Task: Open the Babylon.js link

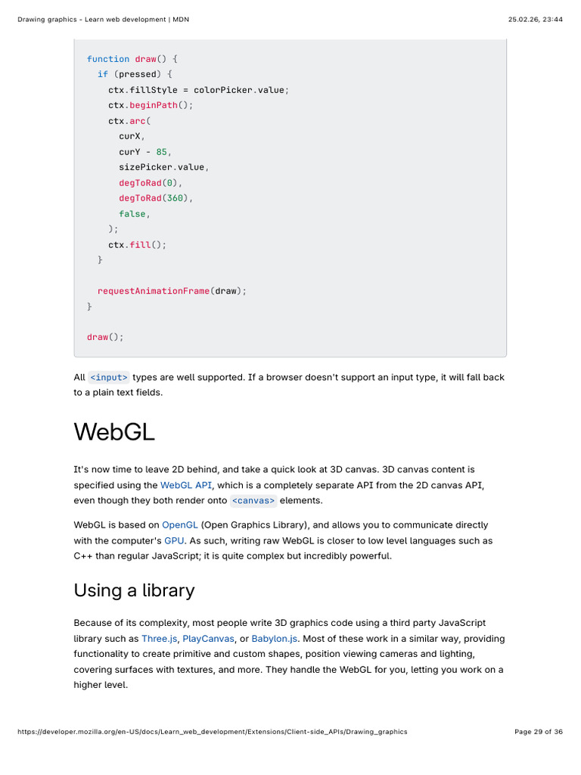Action: pyautogui.click(x=274, y=639)
